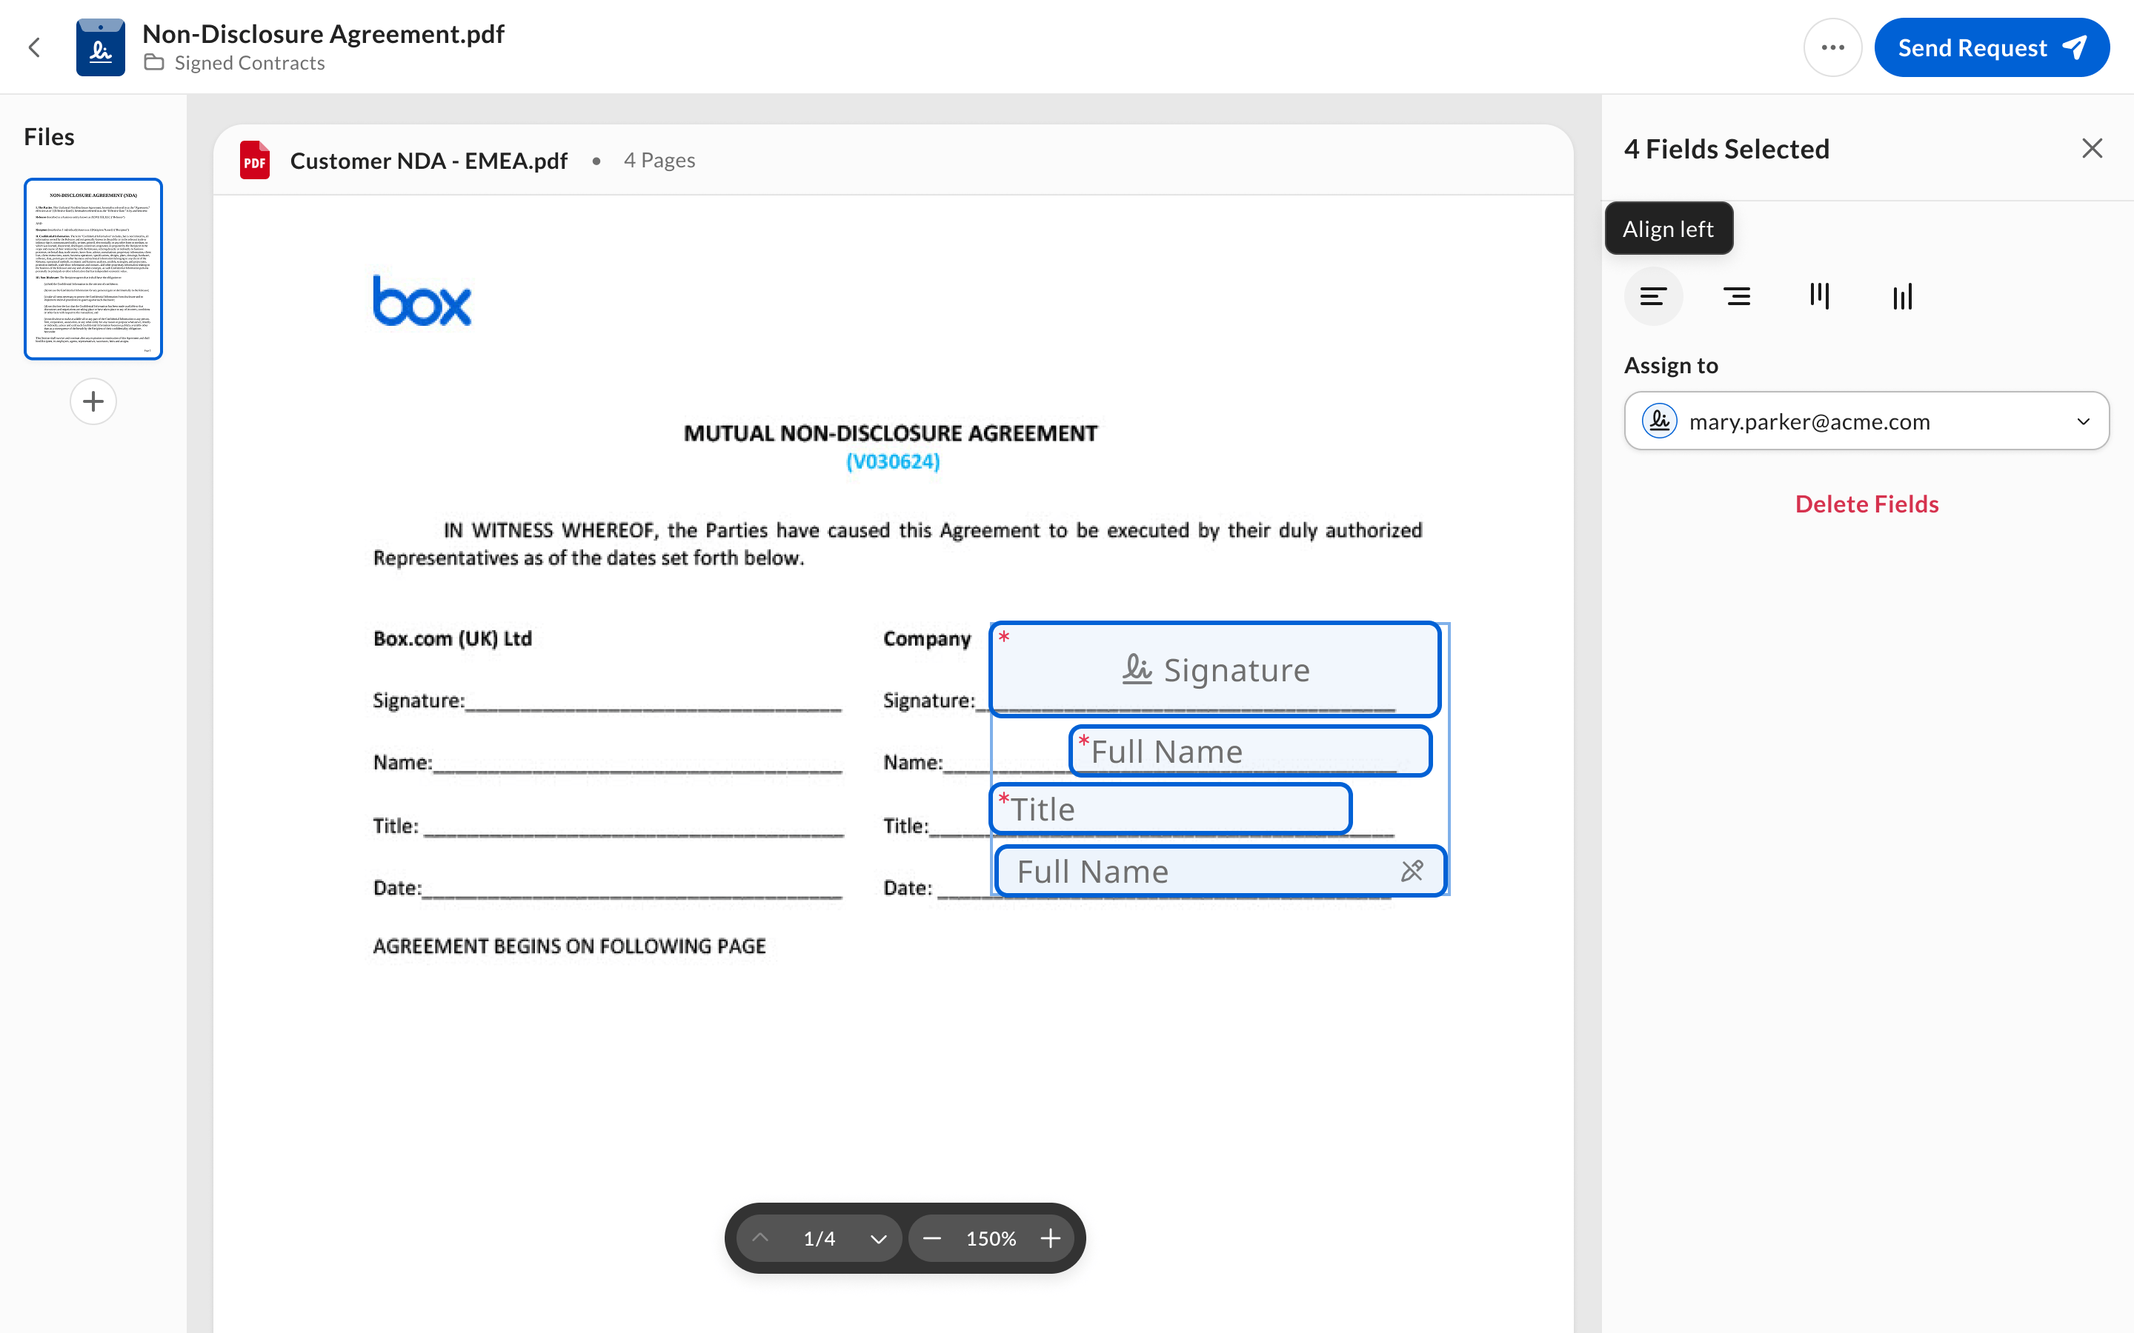Select the page 1 thumbnail in Files
The image size is (2134, 1333).
point(93,269)
